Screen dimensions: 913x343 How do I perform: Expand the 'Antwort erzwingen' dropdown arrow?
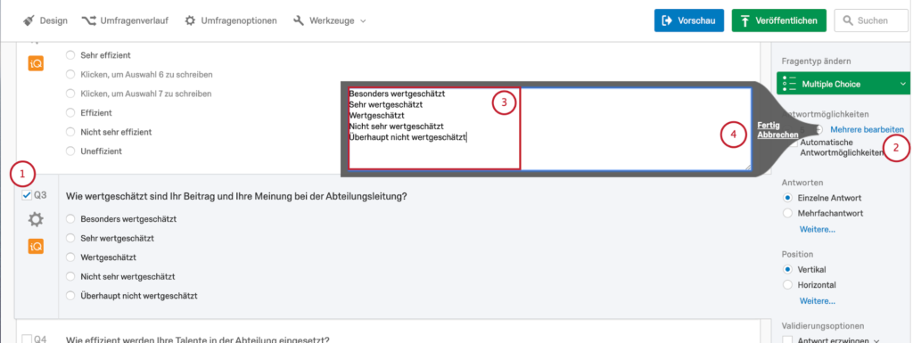click(x=876, y=340)
